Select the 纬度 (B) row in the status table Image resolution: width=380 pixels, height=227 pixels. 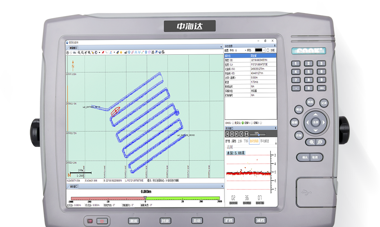pos(250,60)
